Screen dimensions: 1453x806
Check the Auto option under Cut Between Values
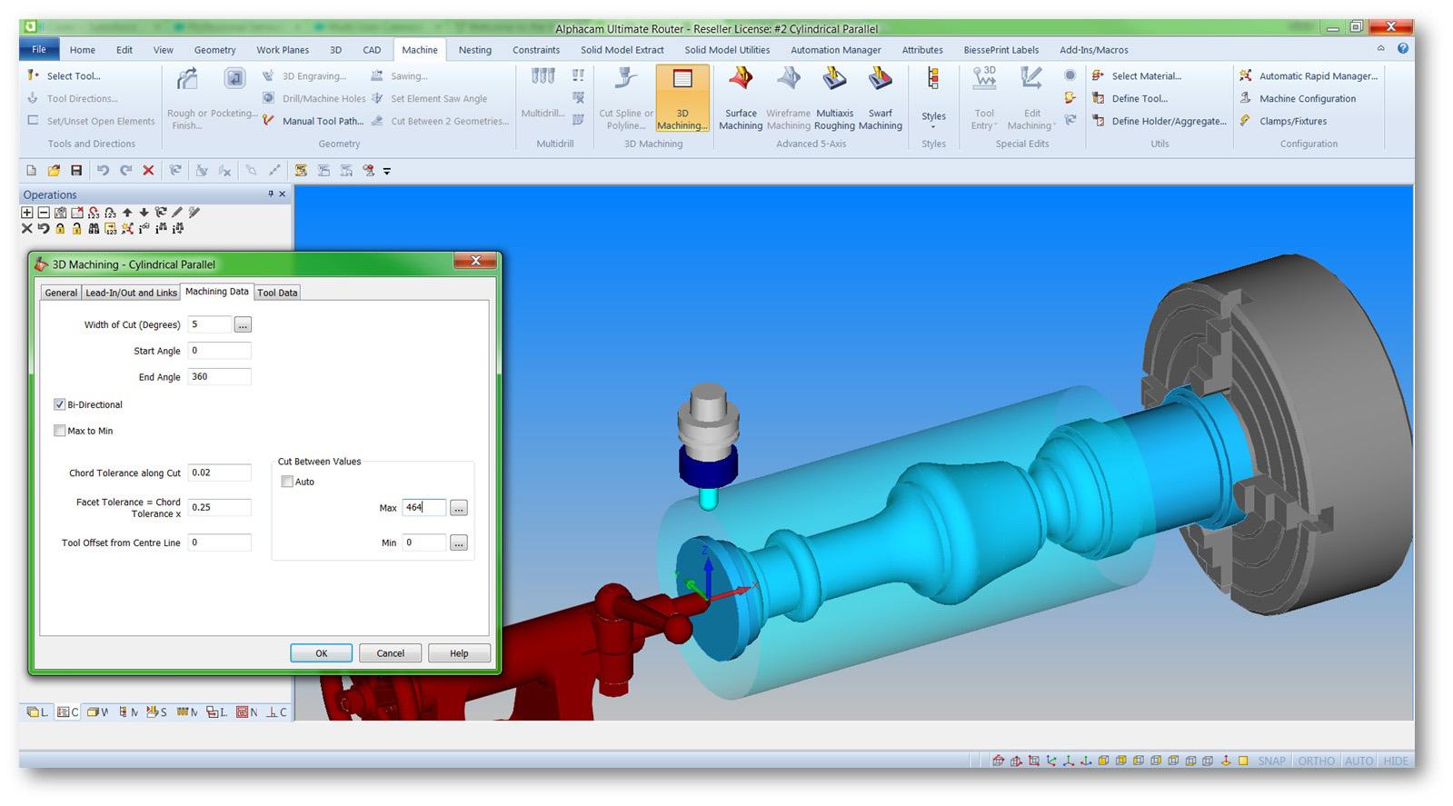point(287,482)
